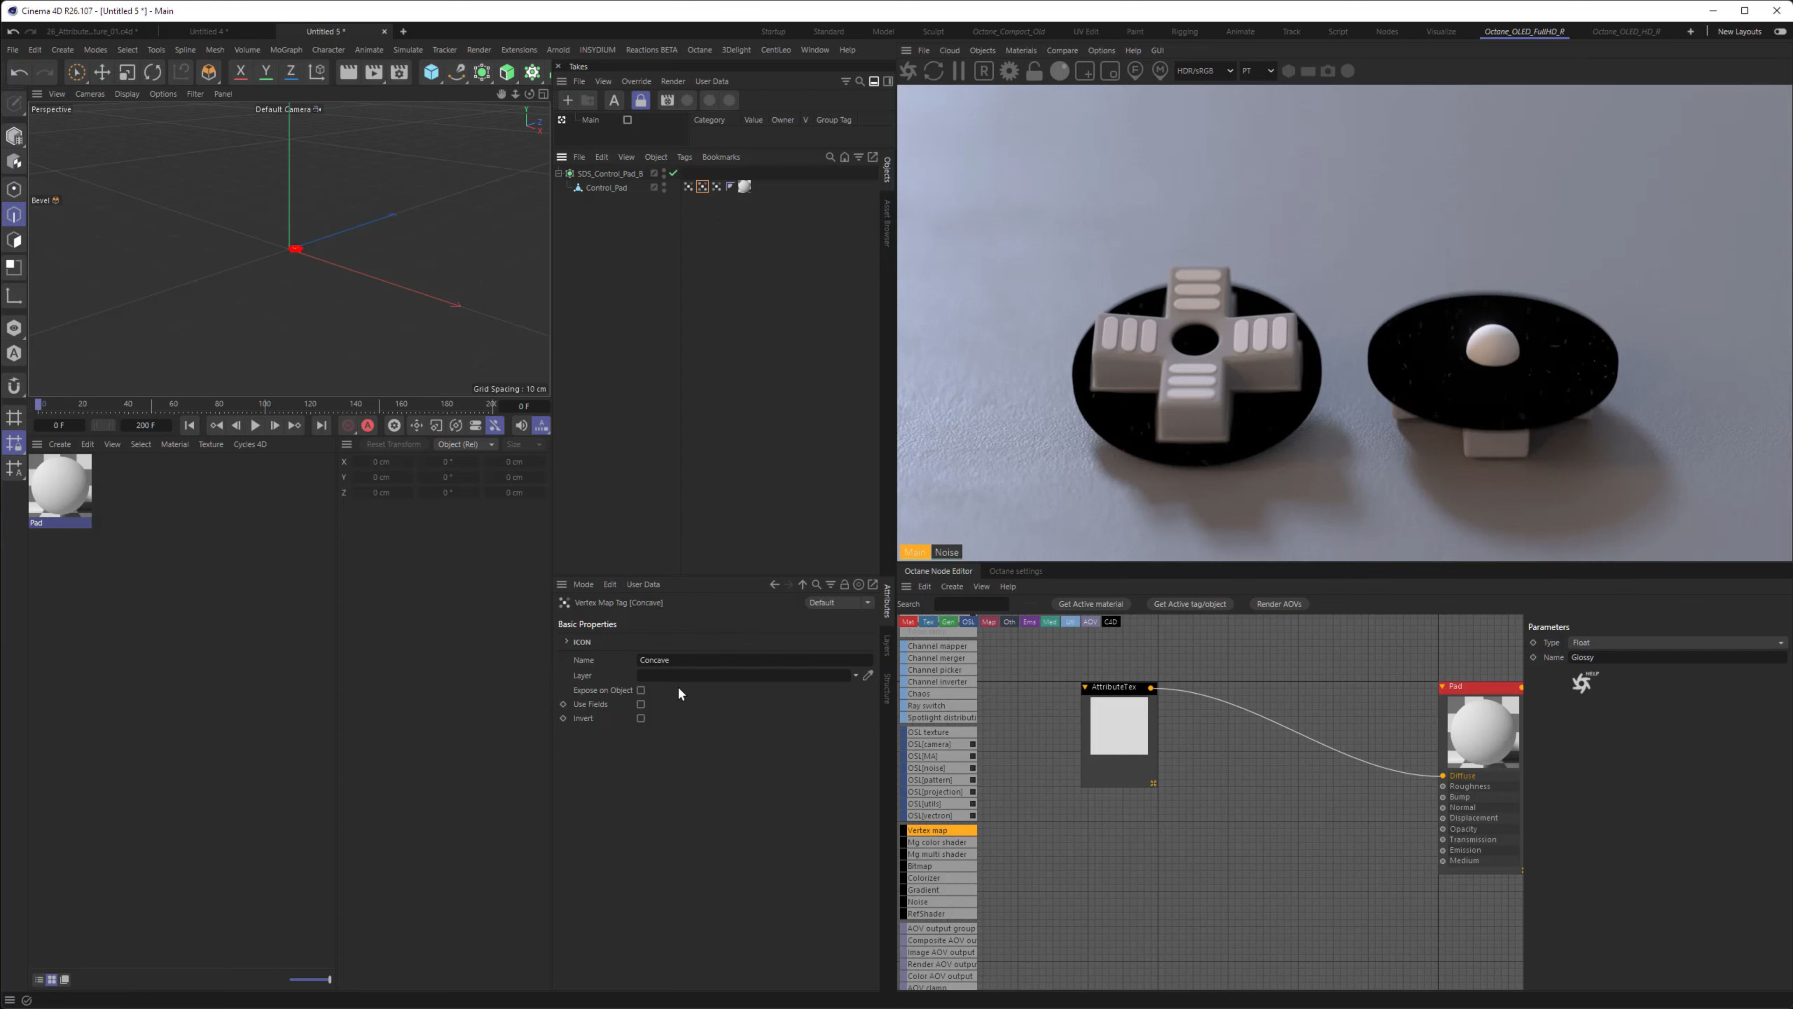
Task: Click the Octane lock resolution padlock icon
Action: 1034,71
